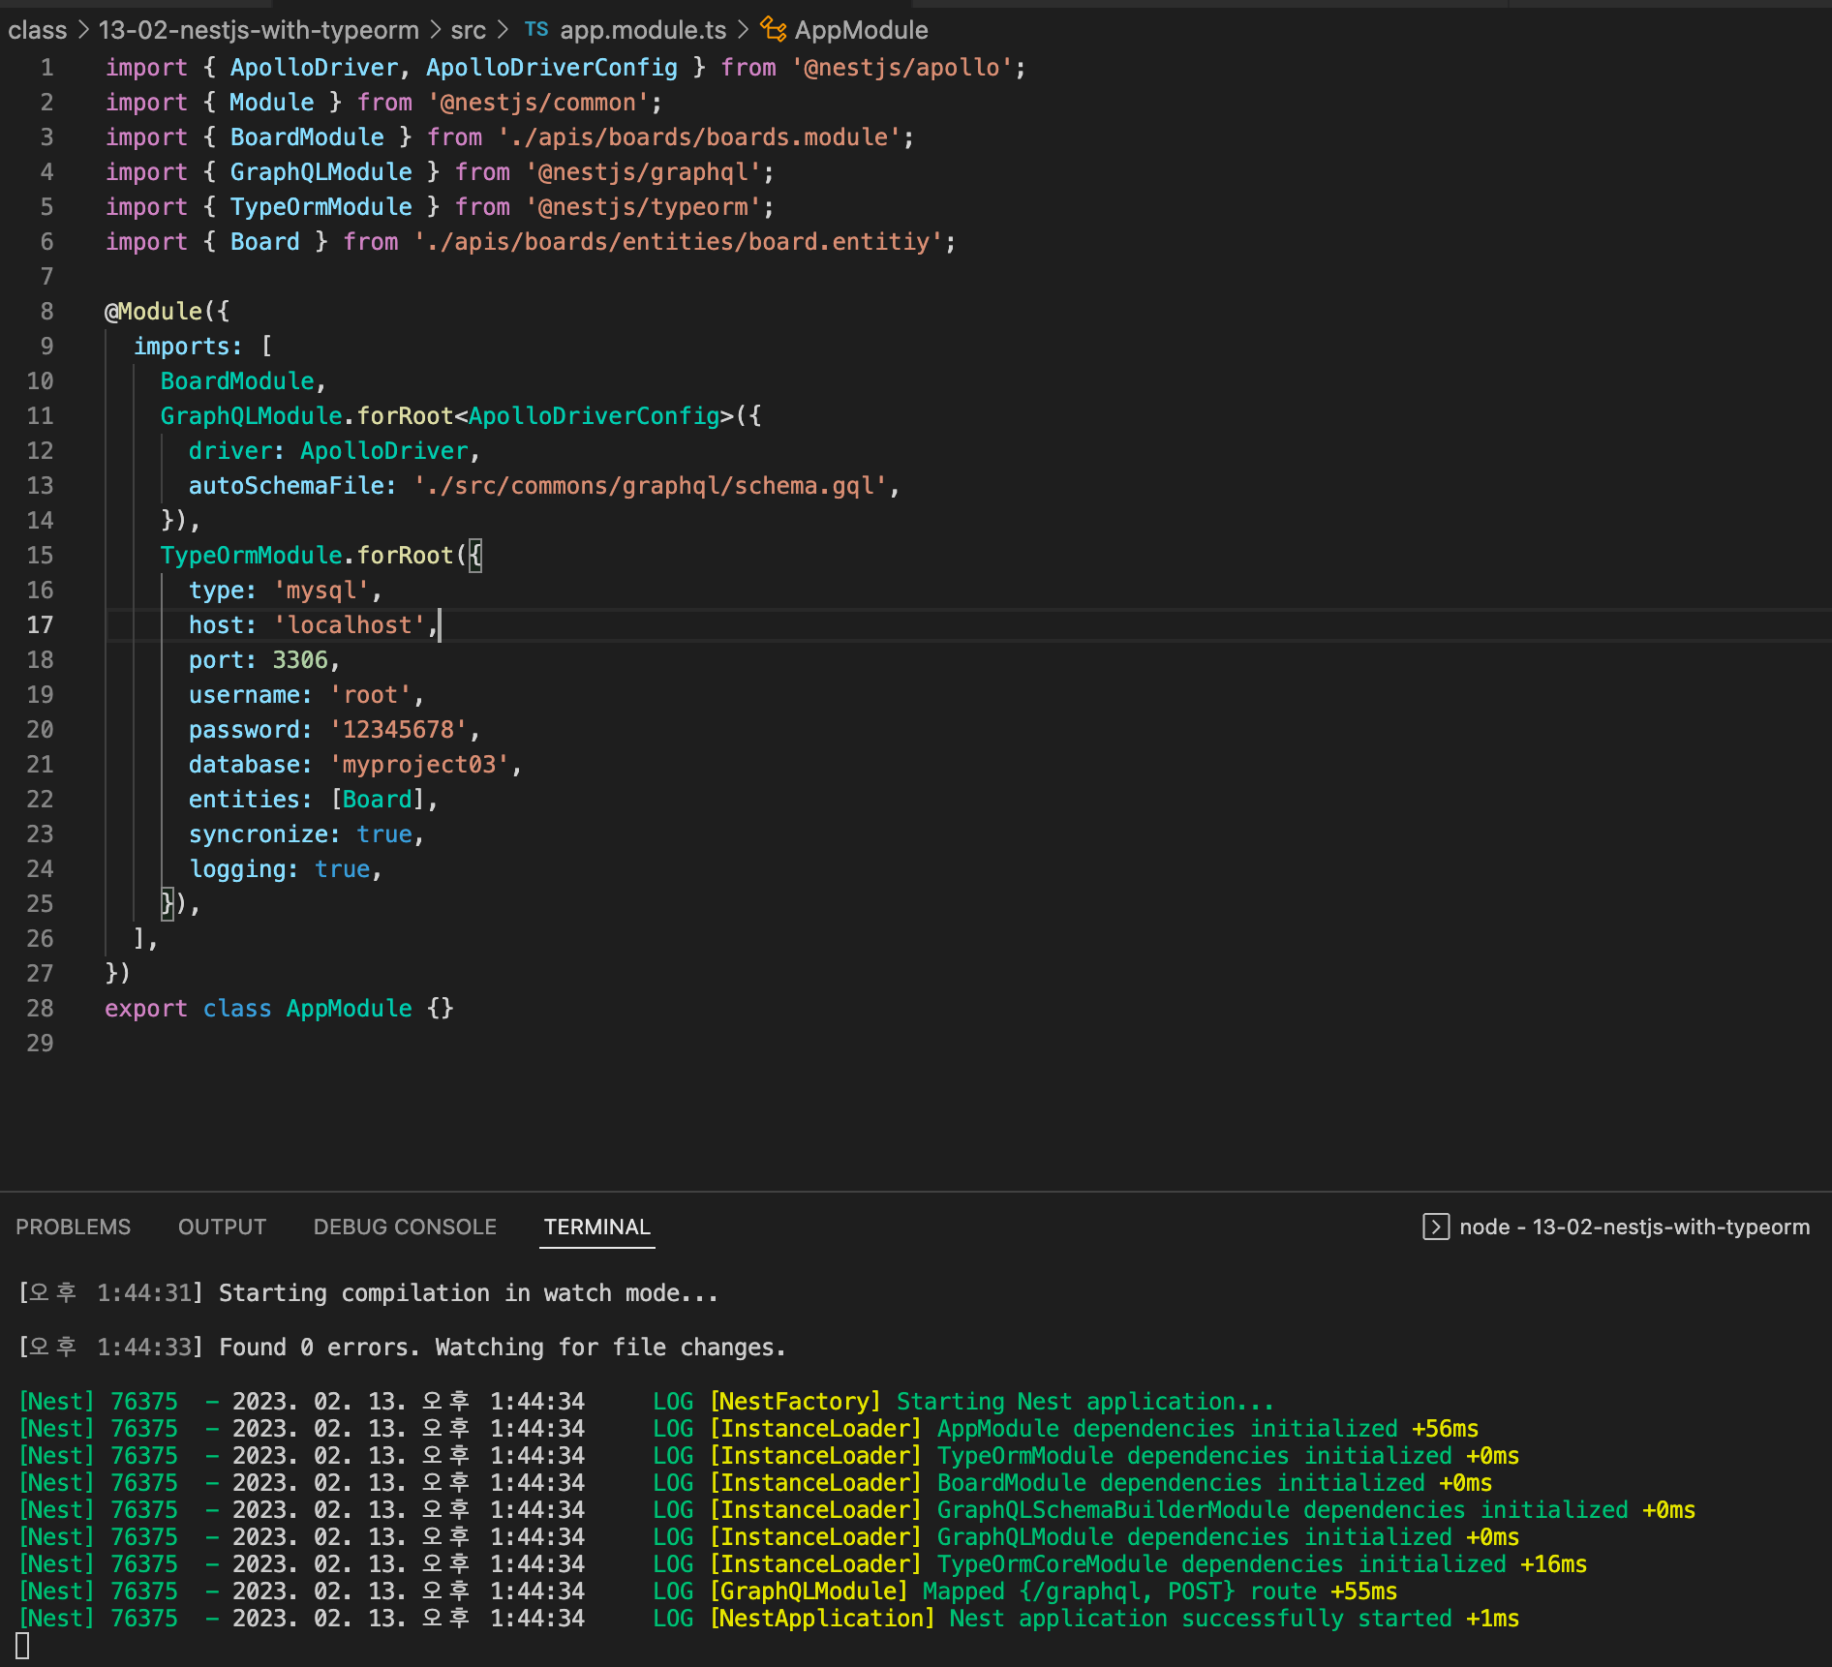
Task: Click 'BoardModule' in the imports array
Action: (237, 380)
